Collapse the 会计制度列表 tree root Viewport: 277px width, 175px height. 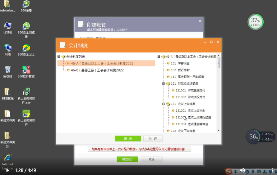tap(59, 57)
